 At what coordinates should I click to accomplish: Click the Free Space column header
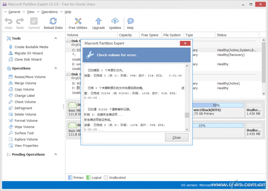(x=151, y=35)
